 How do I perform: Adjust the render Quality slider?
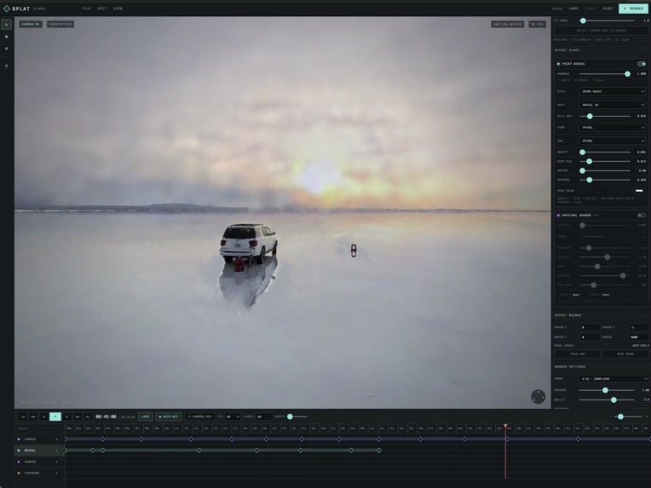[607, 400]
